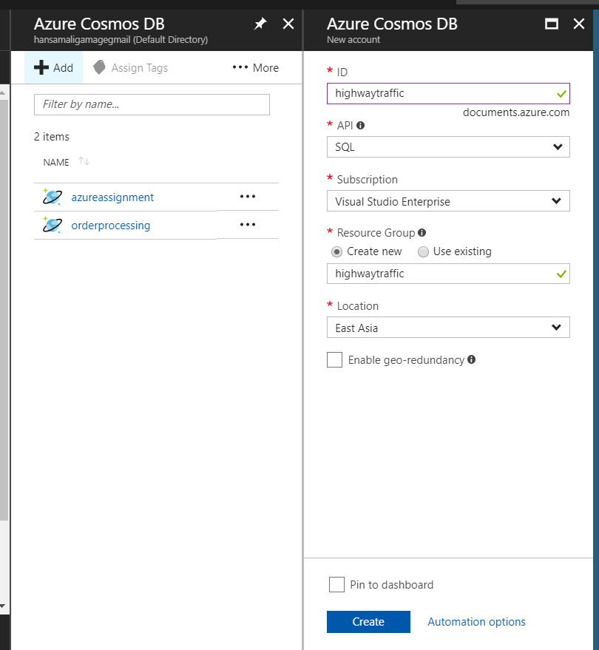Sort list by the NAME column arrows
Screen dimensions: 599x650
(x=84, y=161)
